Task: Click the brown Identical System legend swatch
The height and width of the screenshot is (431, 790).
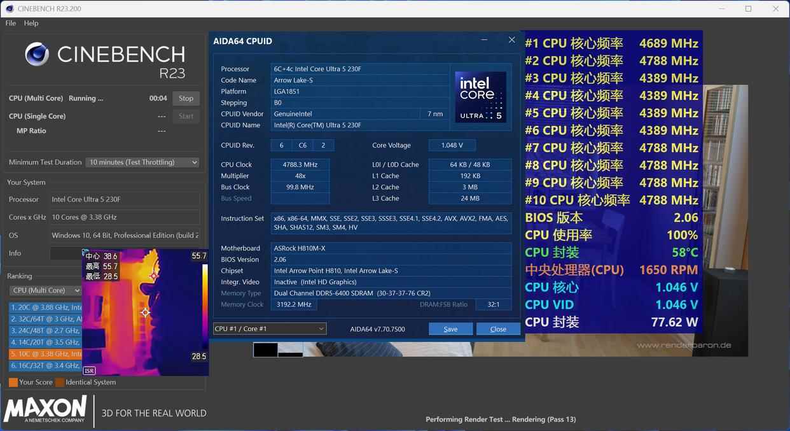Action: [x=60, y=383]
